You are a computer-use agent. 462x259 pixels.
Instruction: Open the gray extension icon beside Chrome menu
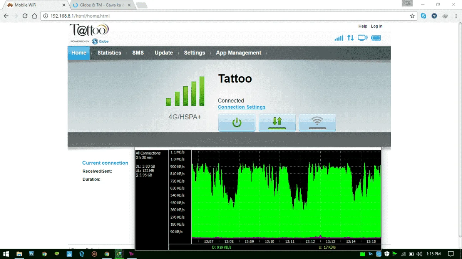click(x=445, y=16)
